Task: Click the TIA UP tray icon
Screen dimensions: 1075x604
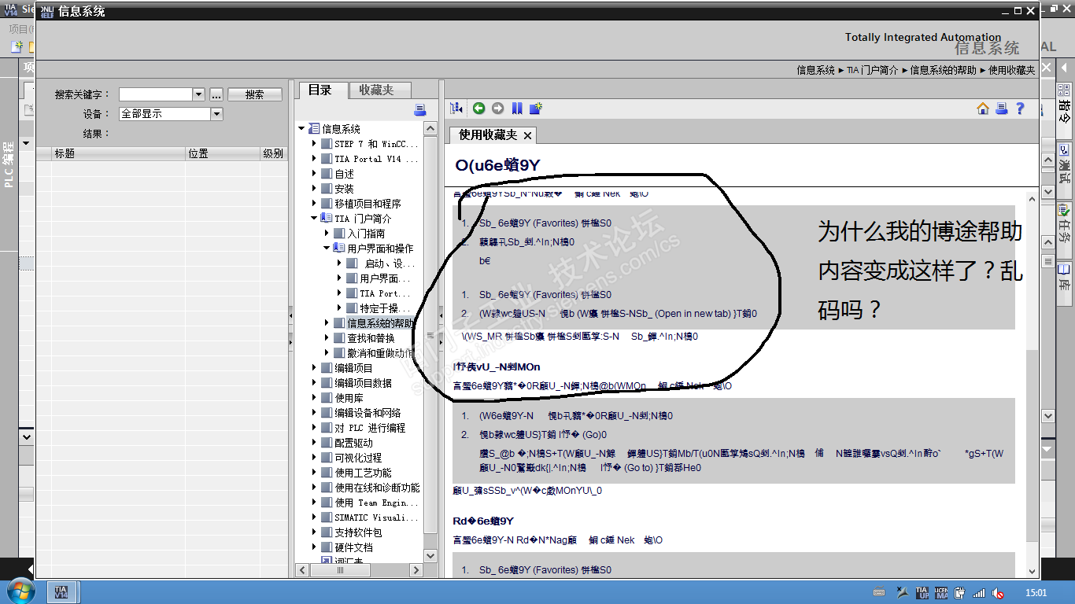Action: (x=922, y=593)
